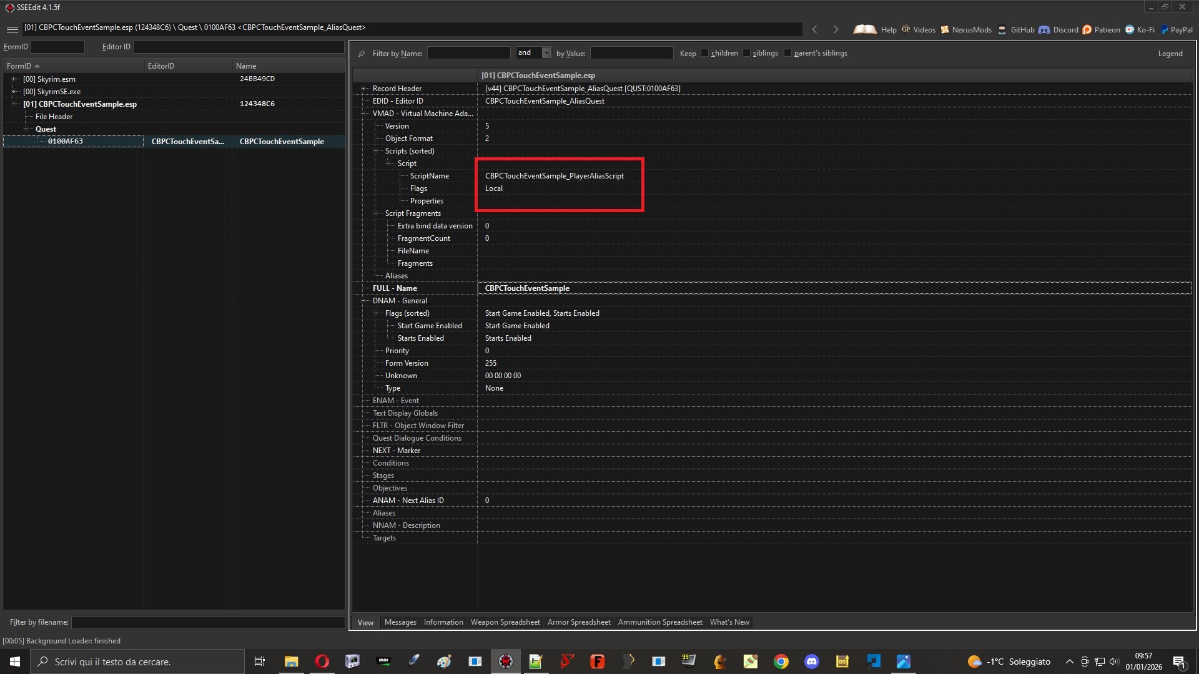Viewport: 1199px width, 674px height.
Task: Collapse the CBPCTouchEventSample.esp node
Action: pyautogui.click(x=13, y=104)
